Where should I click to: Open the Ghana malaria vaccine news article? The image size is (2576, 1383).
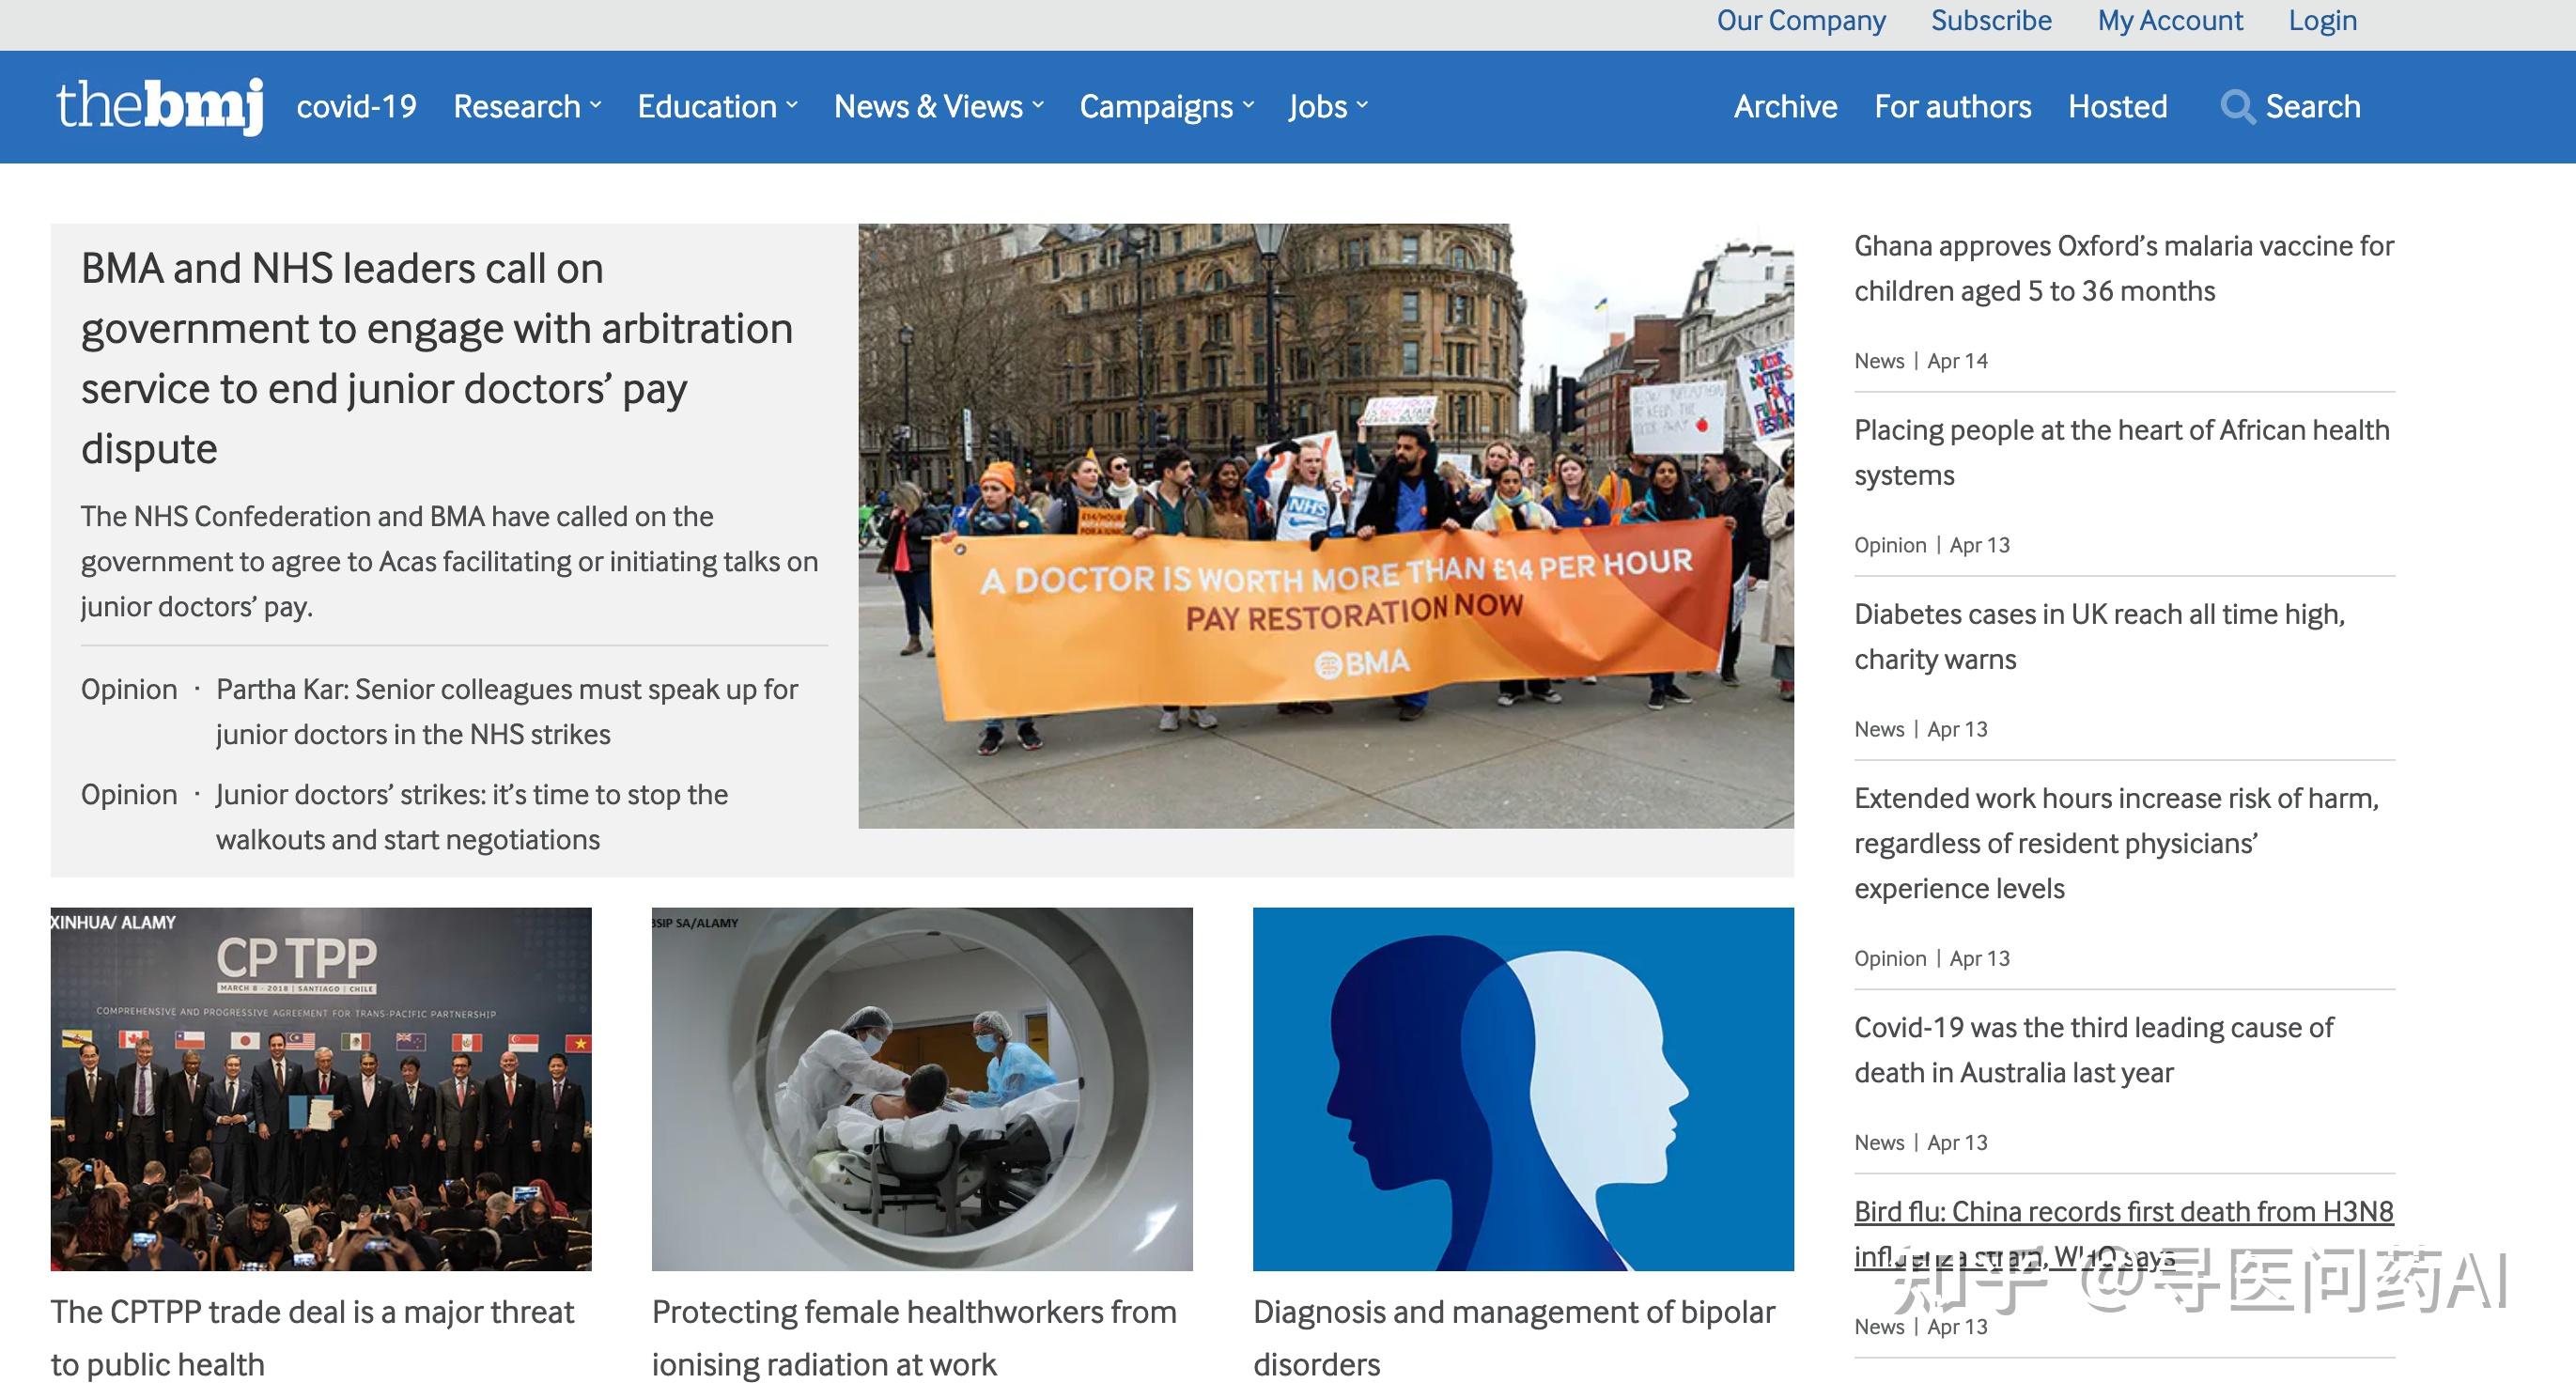click(2123, 268)
